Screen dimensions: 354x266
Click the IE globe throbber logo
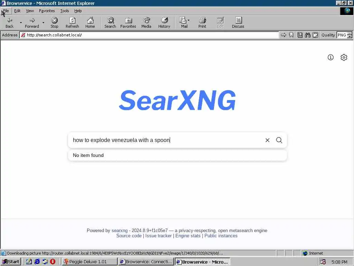tap(346, 11)
